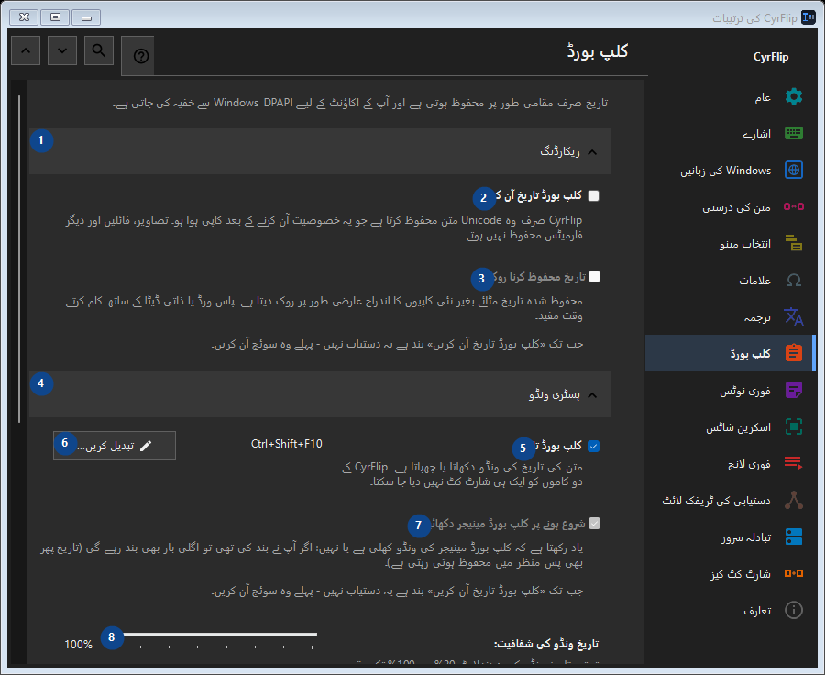Open the Windows کی زبانیں globe icon
This screenshot has width=825, height=675.
[794, 170]
